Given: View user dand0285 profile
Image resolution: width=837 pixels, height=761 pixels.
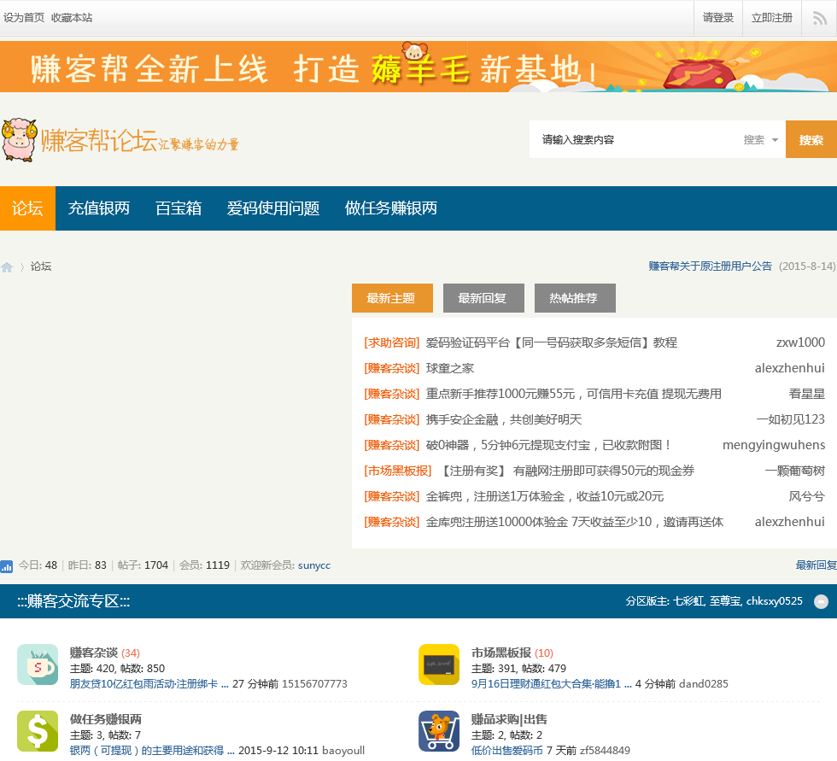Looking at the screenshot, I should click(703, 683).
